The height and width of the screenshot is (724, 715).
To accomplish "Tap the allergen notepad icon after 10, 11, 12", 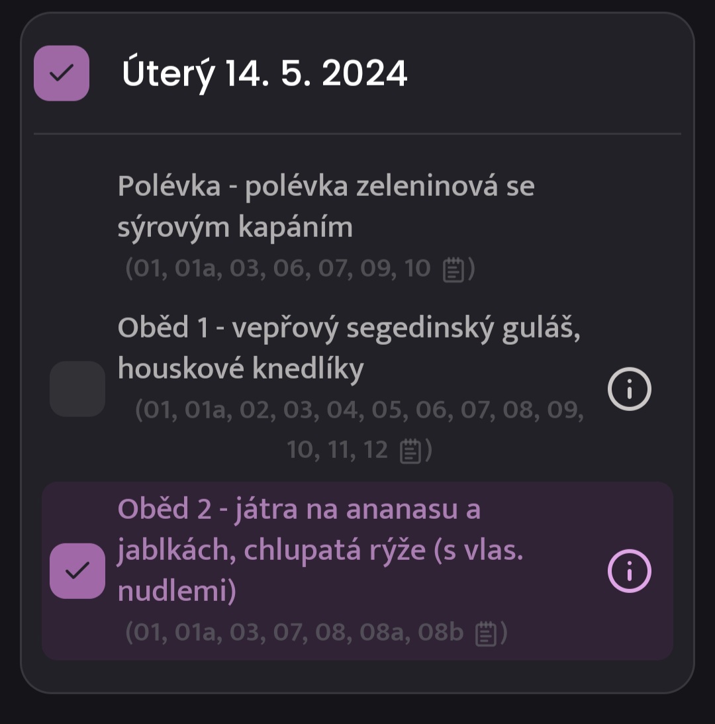I will [x=410, y=451].
